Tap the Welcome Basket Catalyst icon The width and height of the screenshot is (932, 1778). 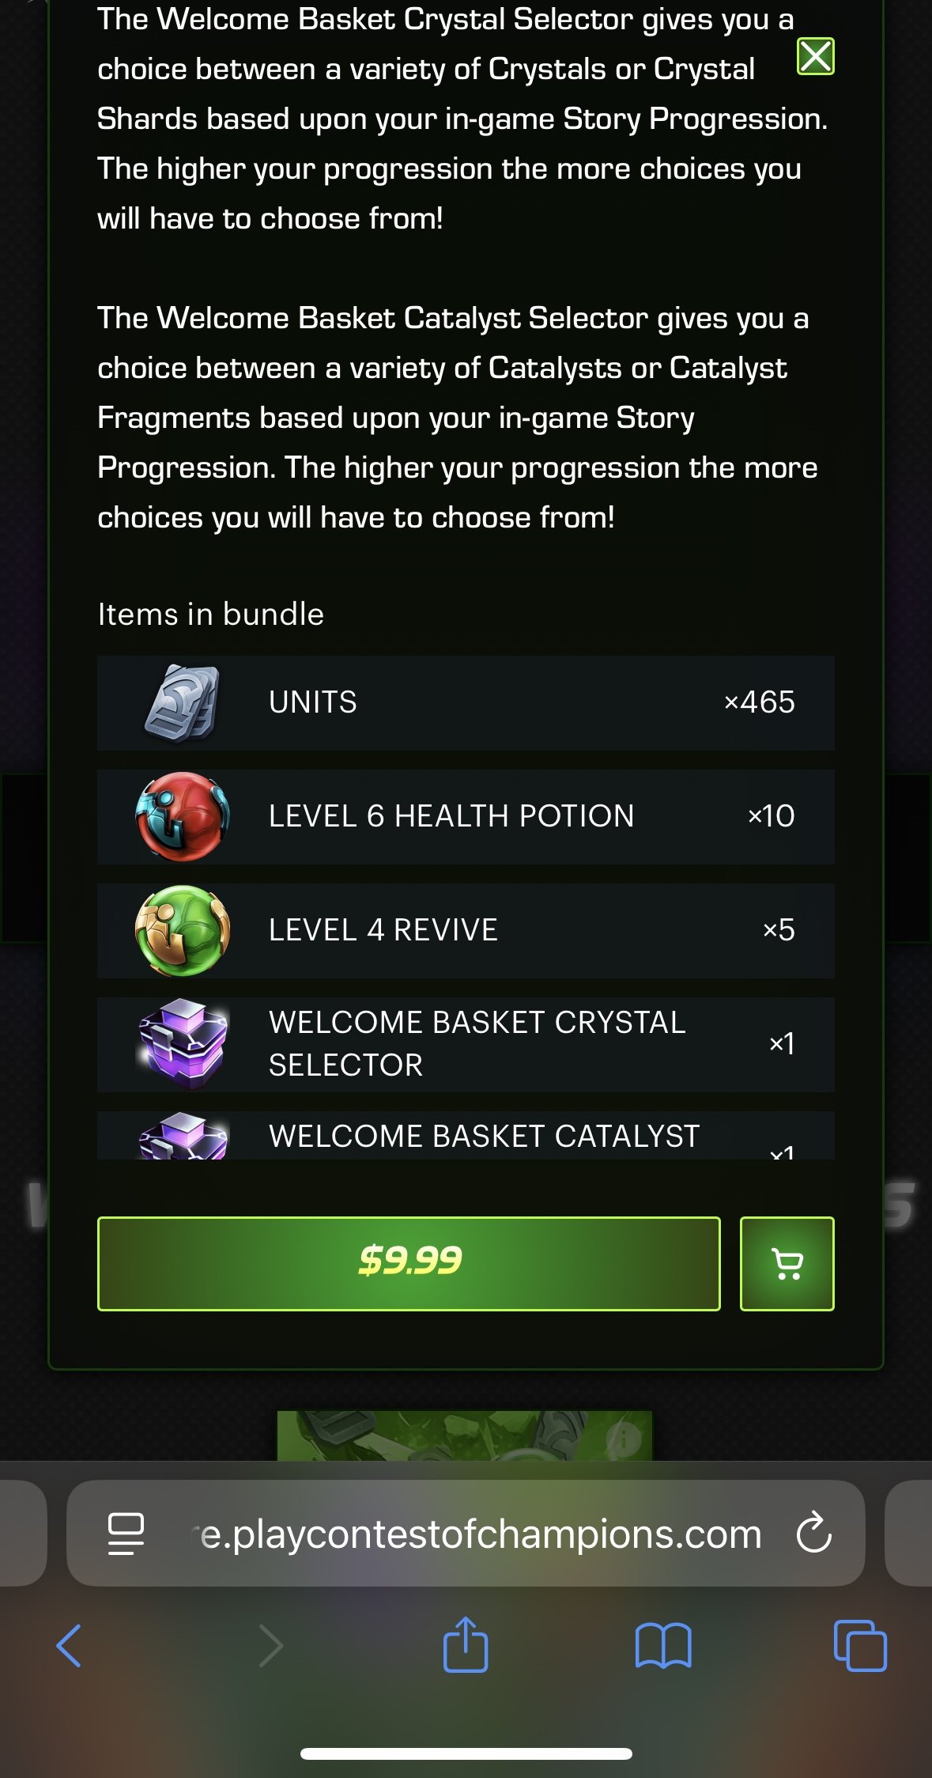(183, 1136)
